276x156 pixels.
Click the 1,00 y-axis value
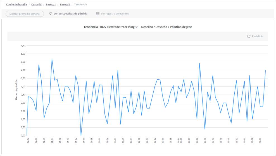click(x=23, y=119)
